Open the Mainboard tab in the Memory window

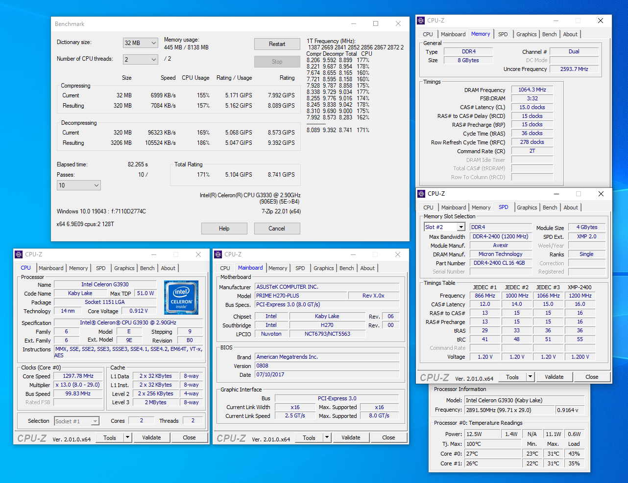tap(453, 34)
